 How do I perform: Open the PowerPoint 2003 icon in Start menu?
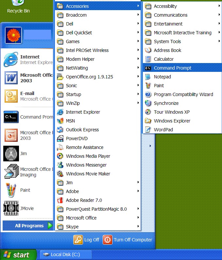click(x=11, y=135)
